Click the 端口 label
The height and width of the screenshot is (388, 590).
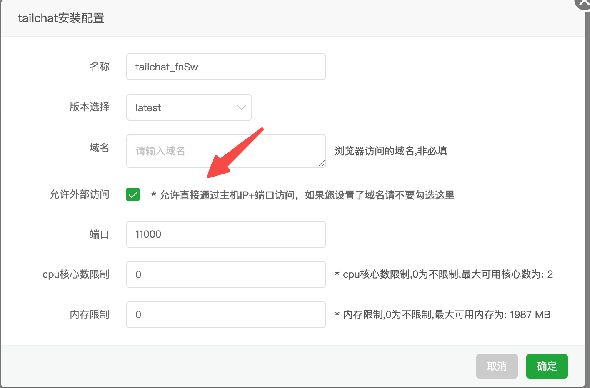(x=99, y=234)
